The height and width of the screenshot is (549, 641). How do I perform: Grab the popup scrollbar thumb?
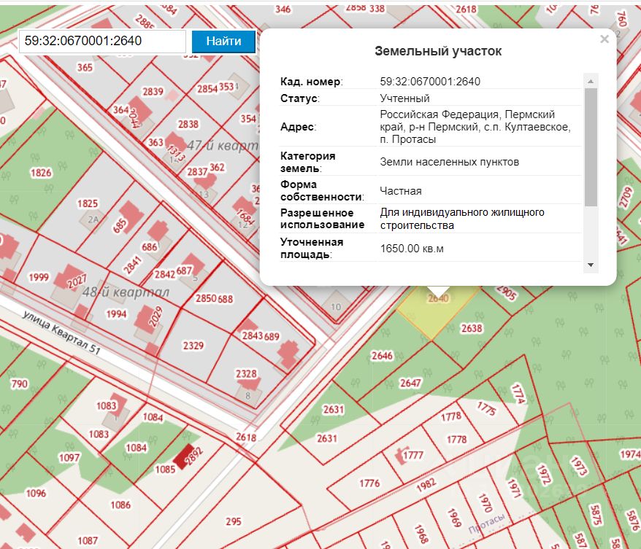(x=591, y=147)
